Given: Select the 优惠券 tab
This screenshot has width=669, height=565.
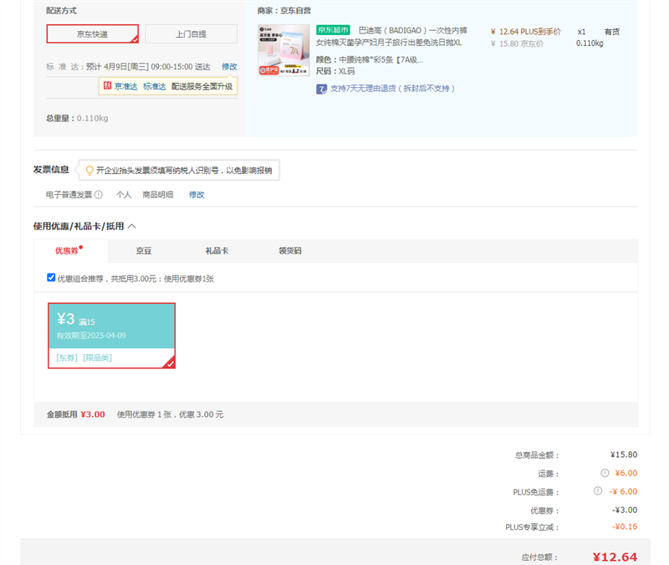Looking at the screenshot, I should [x=67, y=250].
